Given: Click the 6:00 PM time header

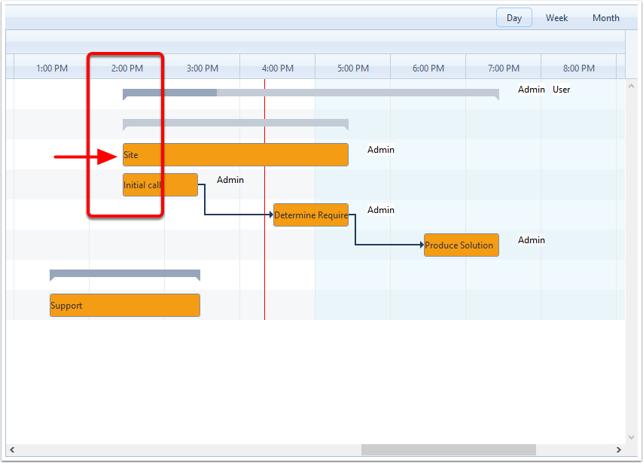Looking at the screenshot, I should 428,68.
